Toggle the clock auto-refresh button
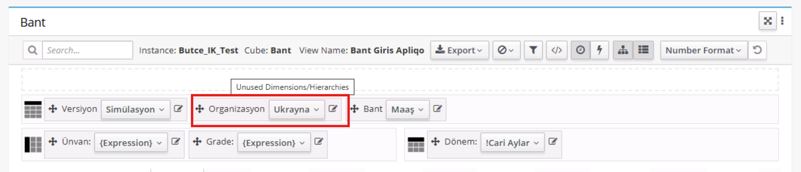This screenshot has width=801, height=172. tap(580, 50)
